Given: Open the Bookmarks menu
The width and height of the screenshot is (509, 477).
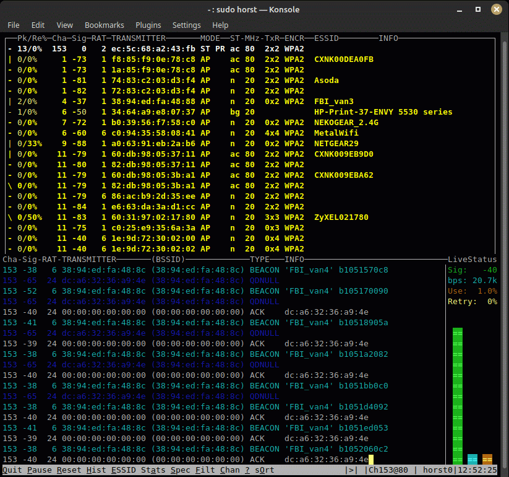Looking at the screenshot, I should (104, 25).
